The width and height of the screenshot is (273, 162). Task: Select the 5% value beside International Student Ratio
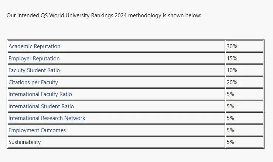pyautogui.click(x=231, y=106)
